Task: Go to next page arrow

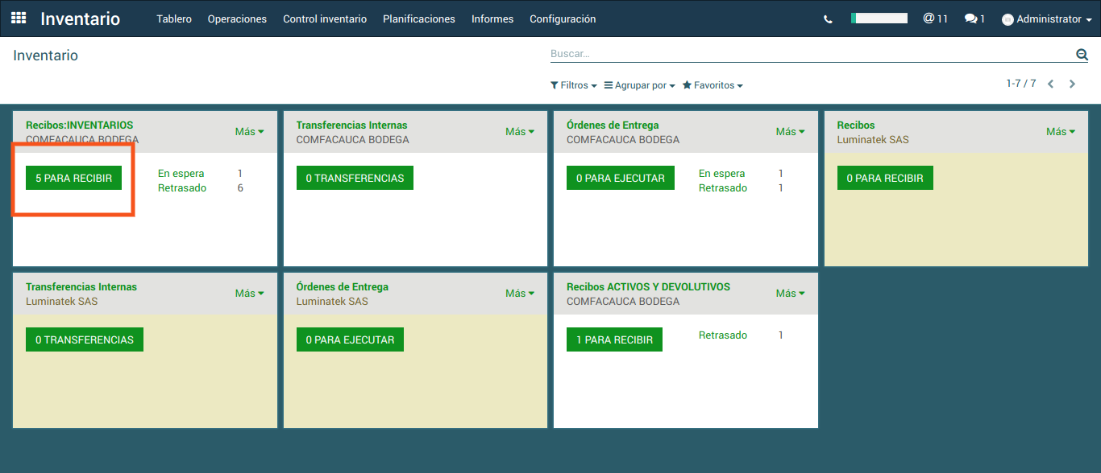Action: click(x=1072, y=84)
